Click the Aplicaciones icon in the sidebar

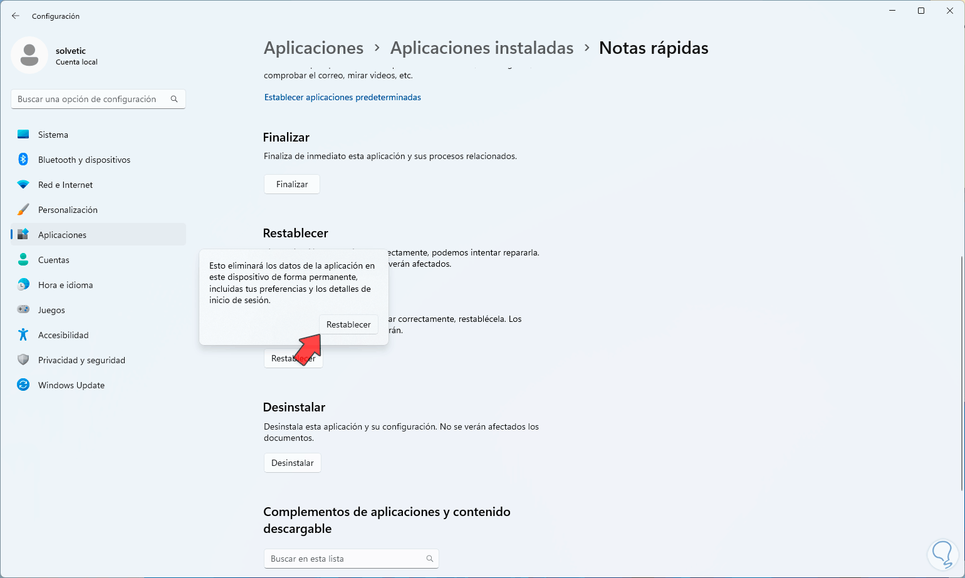pos(23,235)
